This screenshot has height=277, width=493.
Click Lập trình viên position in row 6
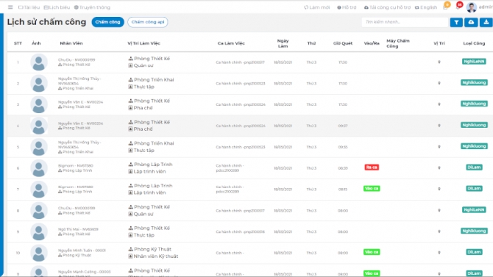coord(149,171)
